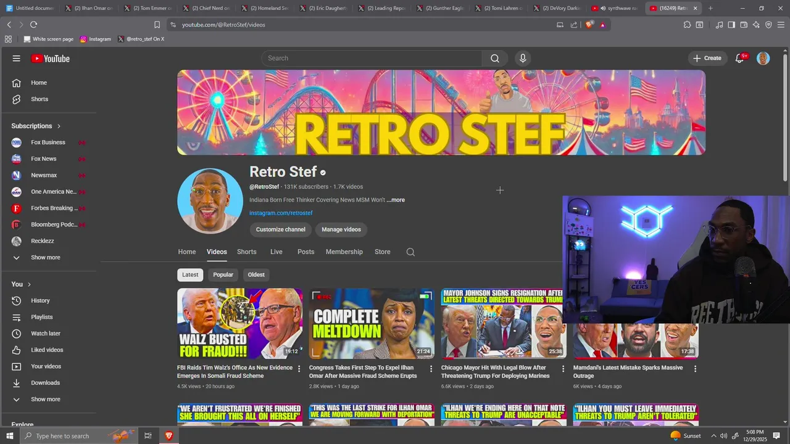Switch to the channel Home tab
This screenshot has height=444, width=790.
[x=187, y=252]
